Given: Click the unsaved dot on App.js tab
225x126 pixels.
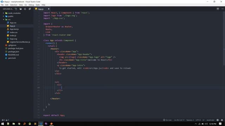Looking at the screenshot, I should 49,9.
